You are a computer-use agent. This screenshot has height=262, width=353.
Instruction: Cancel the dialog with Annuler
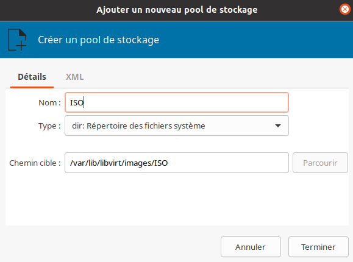click(251, 247)
